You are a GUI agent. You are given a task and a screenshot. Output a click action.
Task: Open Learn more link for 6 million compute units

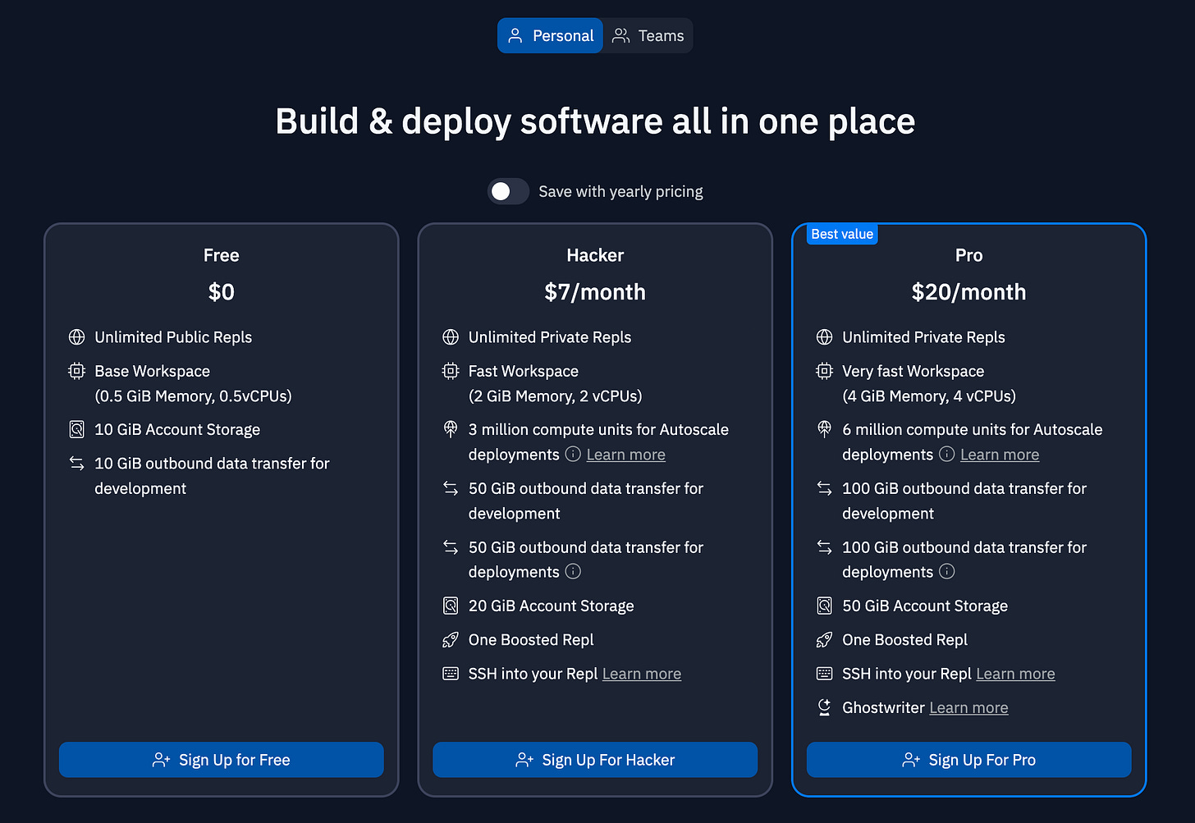click(1000, 455)
